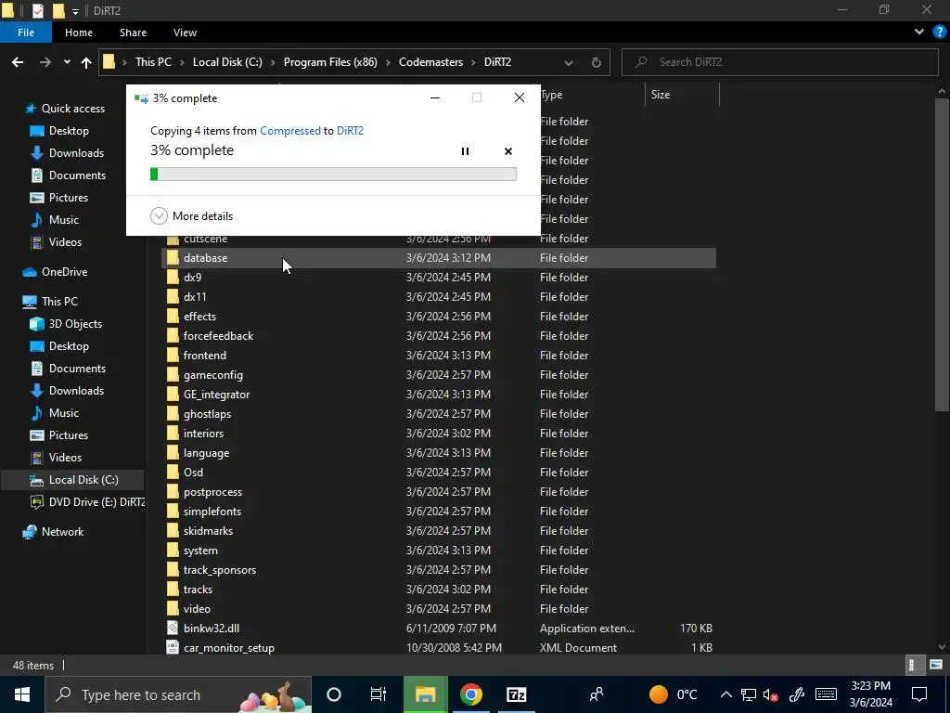
Task: Select the frontend folder
Action: (439, 356)
